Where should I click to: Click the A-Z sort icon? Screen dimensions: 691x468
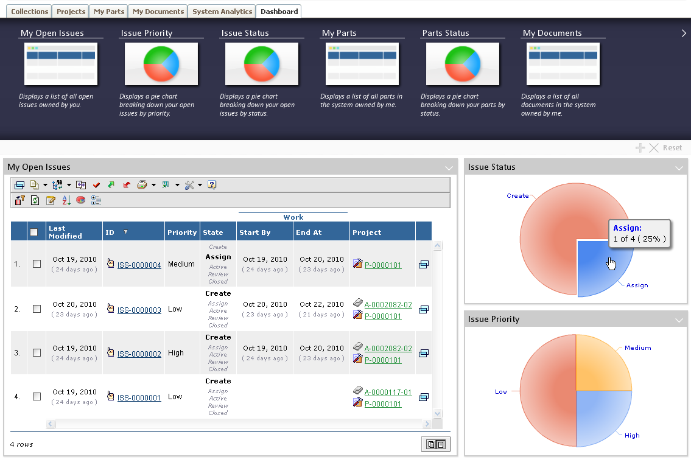(x=66, y=200)
